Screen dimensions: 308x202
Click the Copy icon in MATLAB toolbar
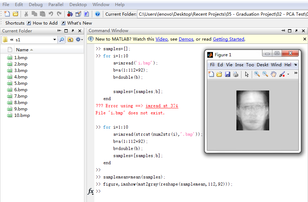[35, 14]
